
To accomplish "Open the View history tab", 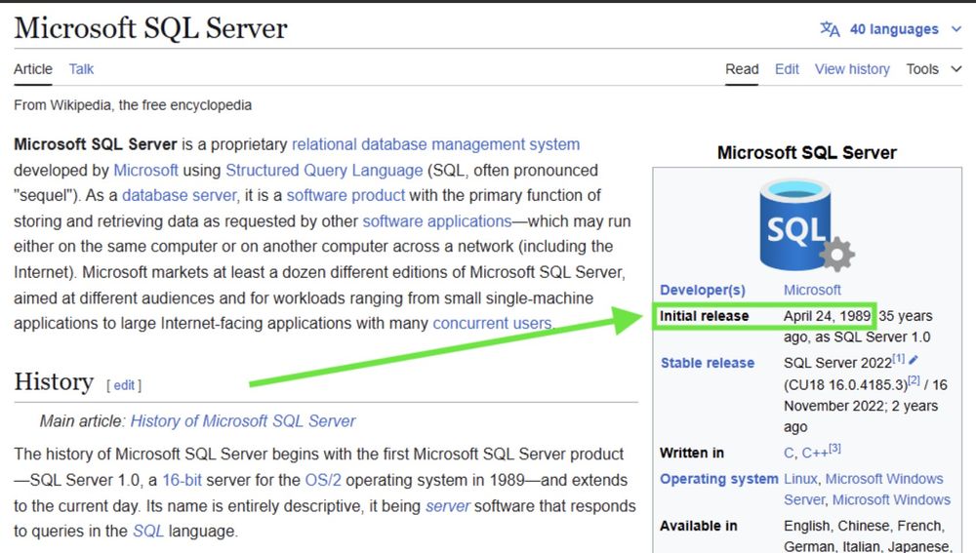I will pyautogui.click(x=852, y=69).
